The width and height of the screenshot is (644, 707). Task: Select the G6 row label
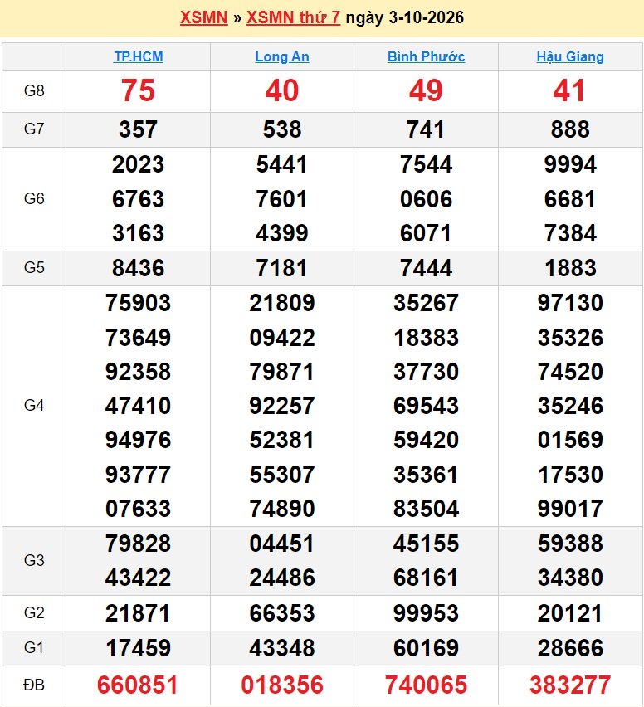click(x=34, y=198)
